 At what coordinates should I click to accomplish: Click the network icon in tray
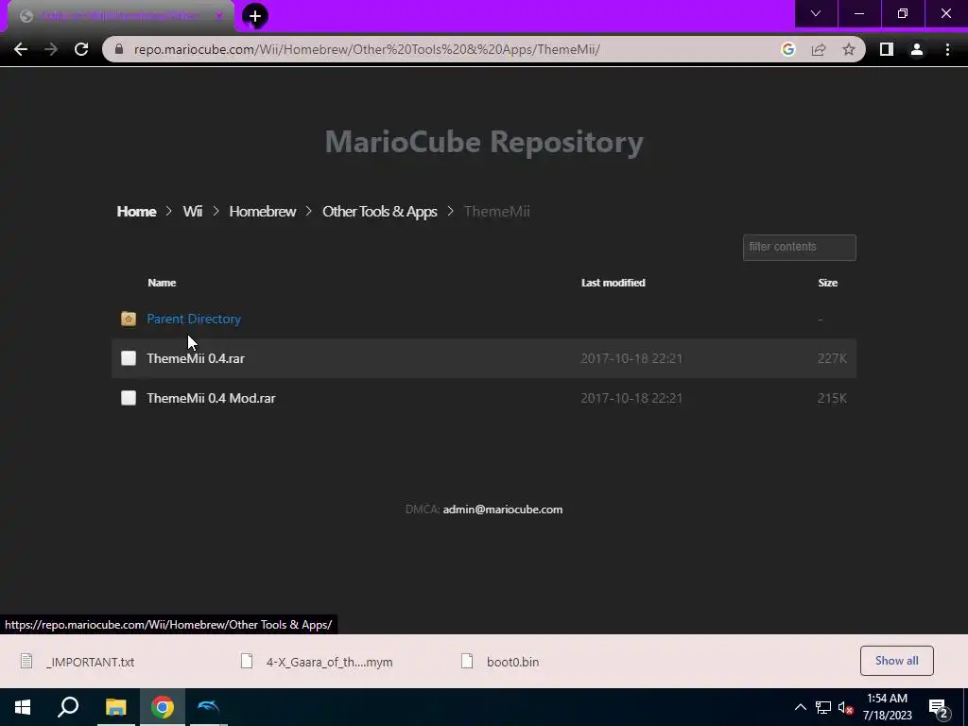(823, 707)
